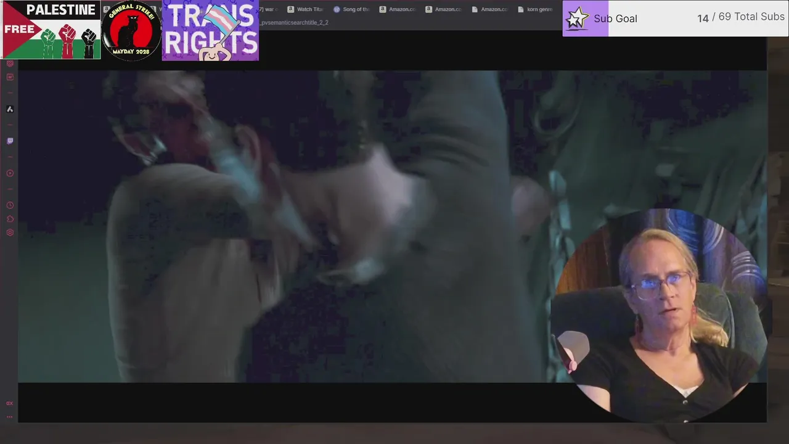Select the second Amazon.co tab

tap(444, 9)
